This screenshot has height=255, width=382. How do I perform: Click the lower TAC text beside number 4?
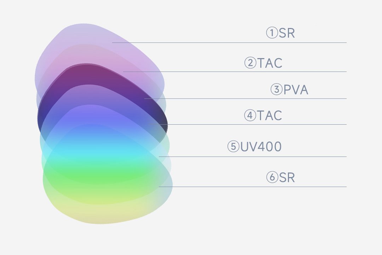(x=270, y=115)
